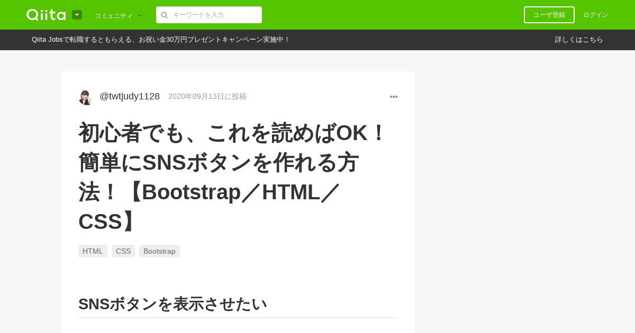Open the article's three-dot options menu

click(394, 97)
